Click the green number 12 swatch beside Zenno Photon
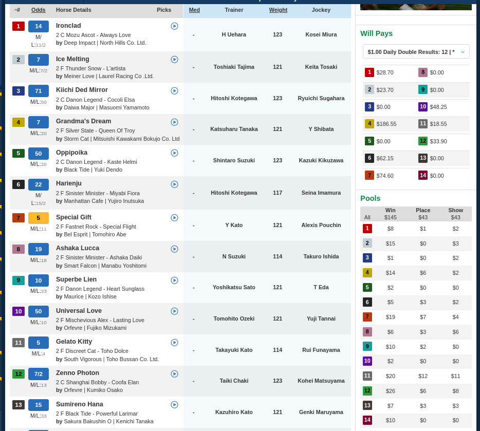480x431 pixels. (x=19, y=374)
